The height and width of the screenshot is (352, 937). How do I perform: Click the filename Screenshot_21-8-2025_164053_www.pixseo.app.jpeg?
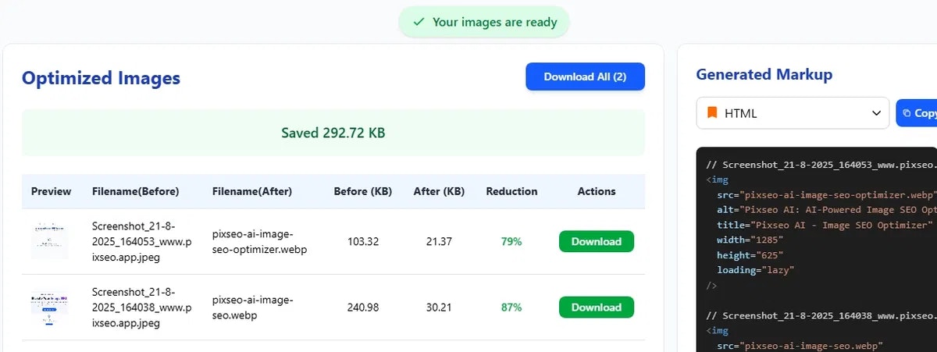coord(141,241)
